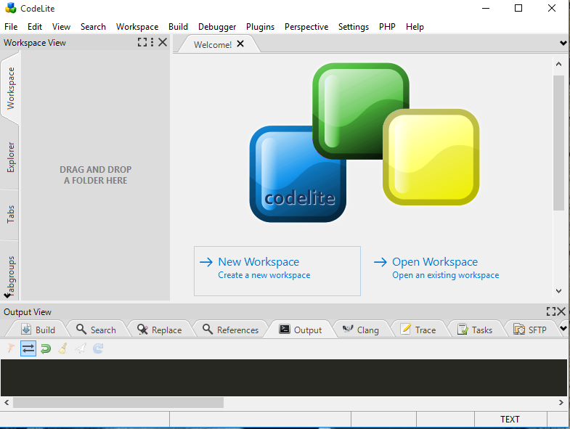Click the TEXT status bar field

(510, 419)
